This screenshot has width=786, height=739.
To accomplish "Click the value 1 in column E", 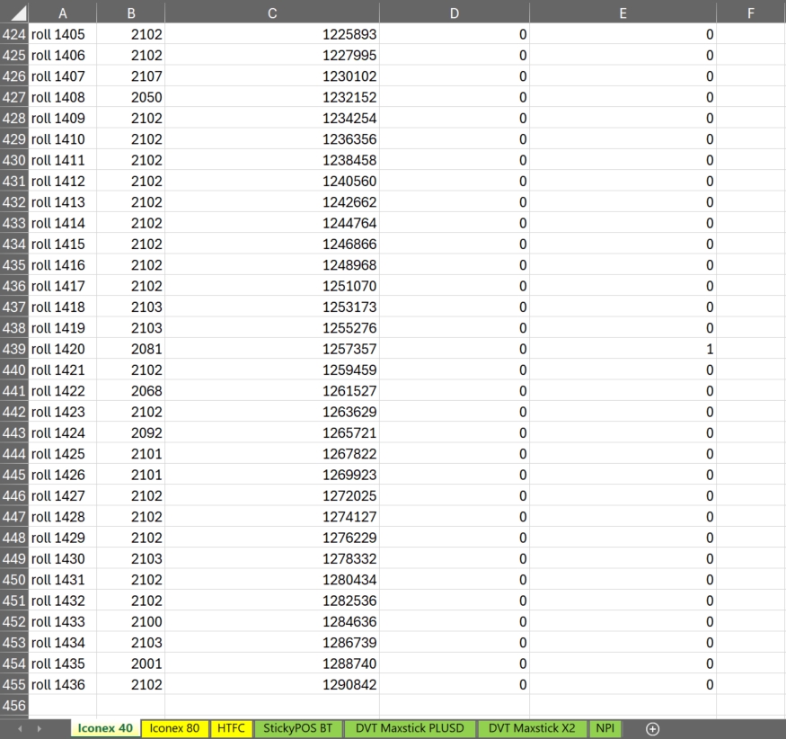I will point(623,349).
